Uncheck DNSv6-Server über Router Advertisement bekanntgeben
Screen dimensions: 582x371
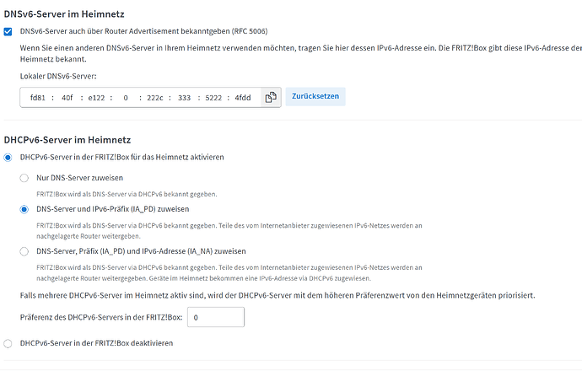click(x=8, y=31)
